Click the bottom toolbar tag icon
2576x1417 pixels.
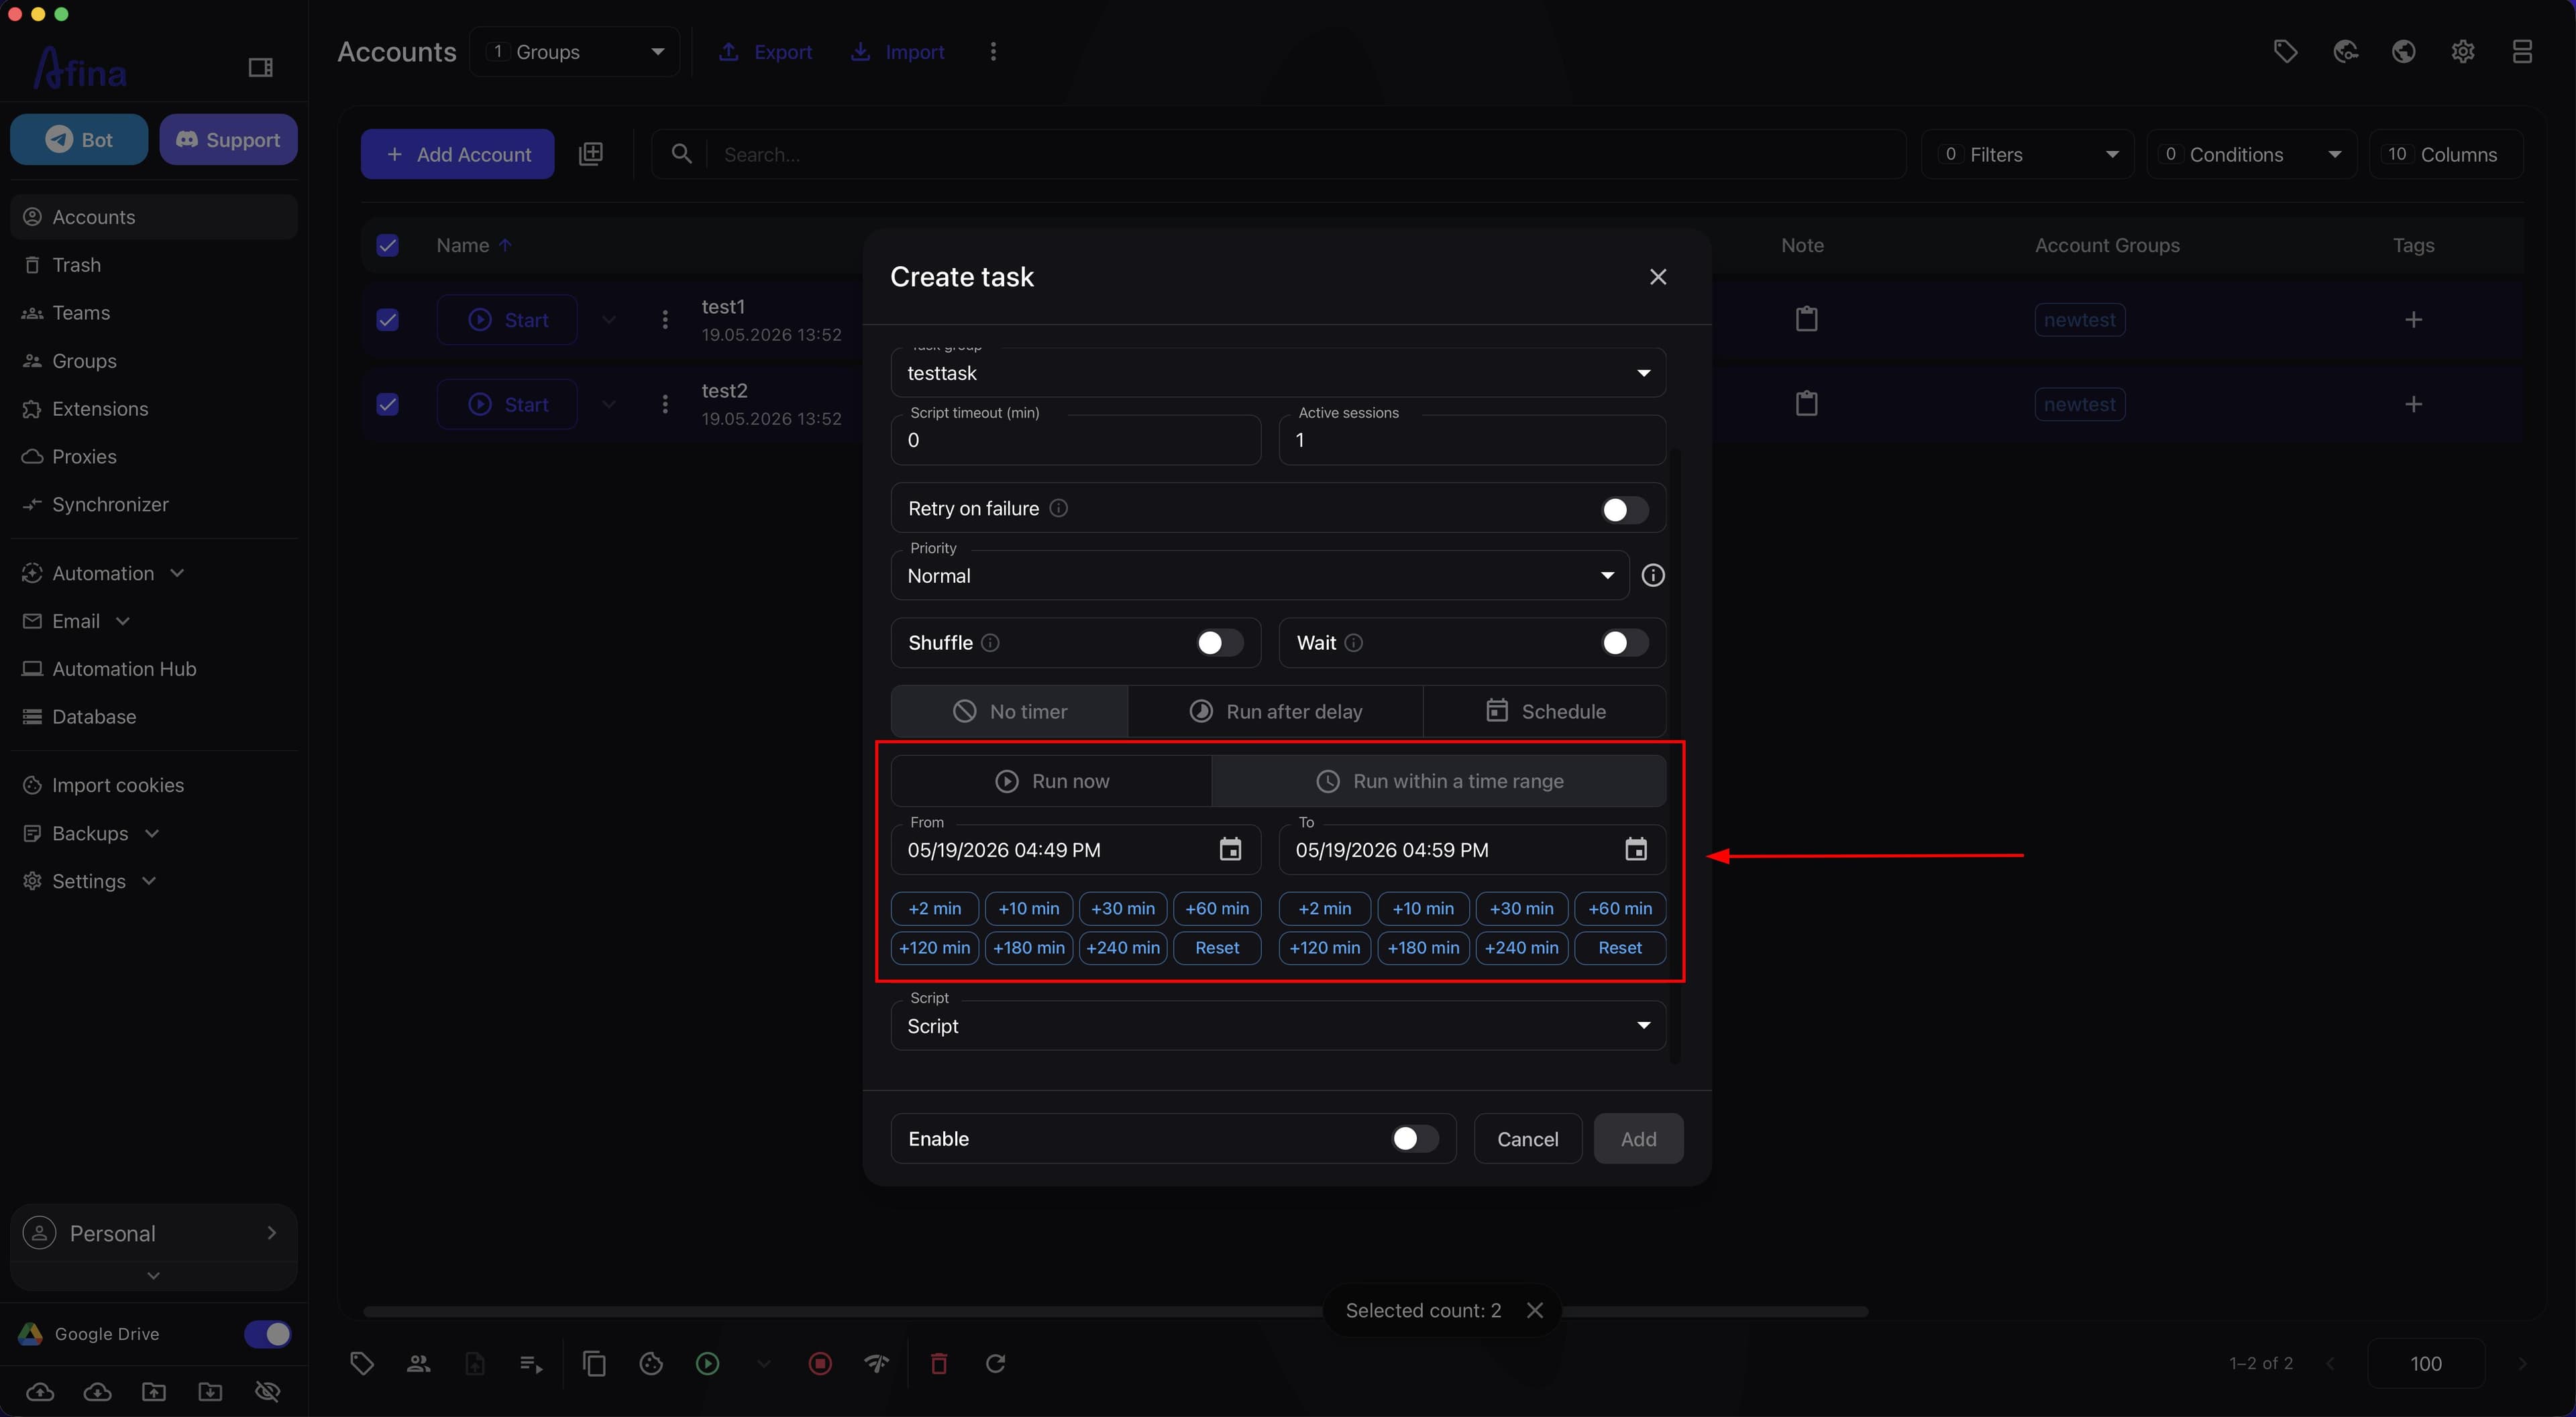(362, 1363)
